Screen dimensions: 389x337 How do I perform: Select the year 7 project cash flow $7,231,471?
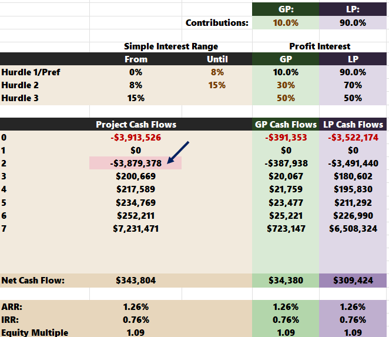pos(136,228)
